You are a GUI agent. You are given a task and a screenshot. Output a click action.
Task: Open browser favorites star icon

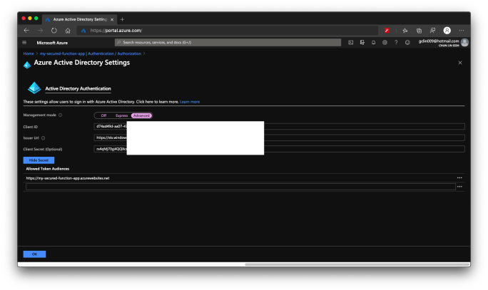(405, 31)
